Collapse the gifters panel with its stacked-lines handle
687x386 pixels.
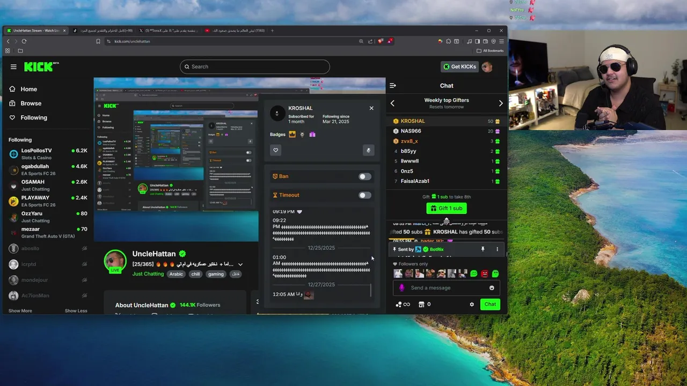tap(447, 220)
